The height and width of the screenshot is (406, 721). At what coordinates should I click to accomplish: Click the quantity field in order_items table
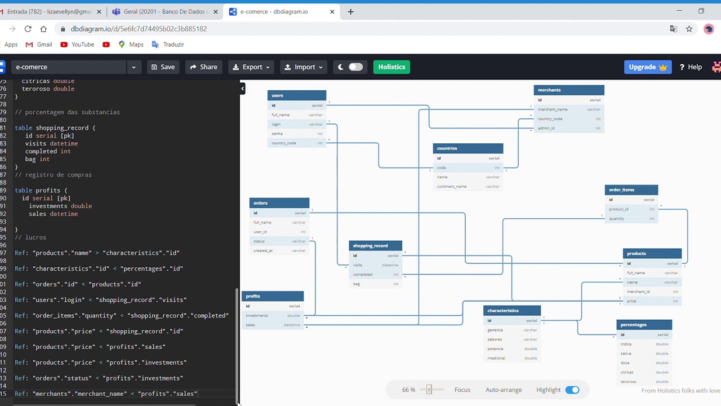[x=631, y=219]
